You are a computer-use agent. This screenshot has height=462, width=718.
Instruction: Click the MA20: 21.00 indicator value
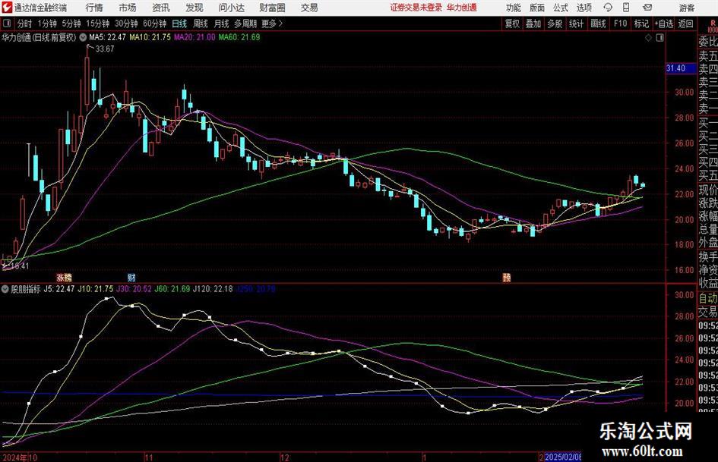click(x=195, y=37)
